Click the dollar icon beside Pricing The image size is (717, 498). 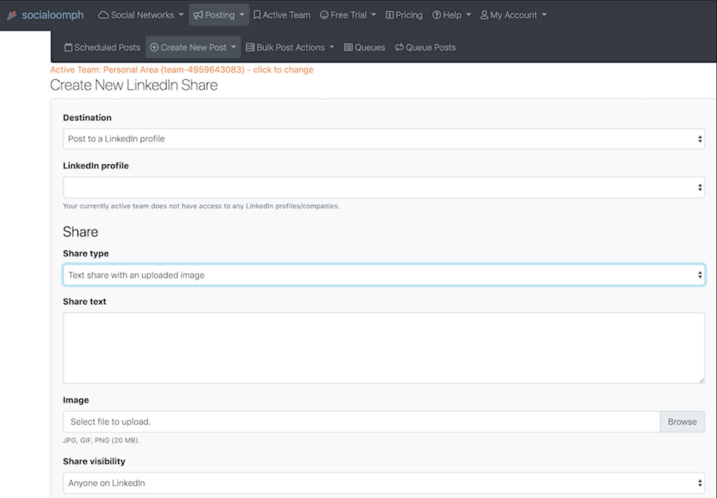389,15
